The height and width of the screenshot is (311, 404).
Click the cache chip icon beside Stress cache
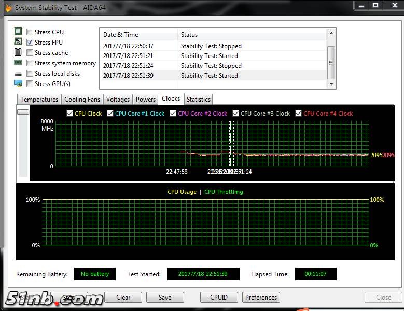point(18,52)
